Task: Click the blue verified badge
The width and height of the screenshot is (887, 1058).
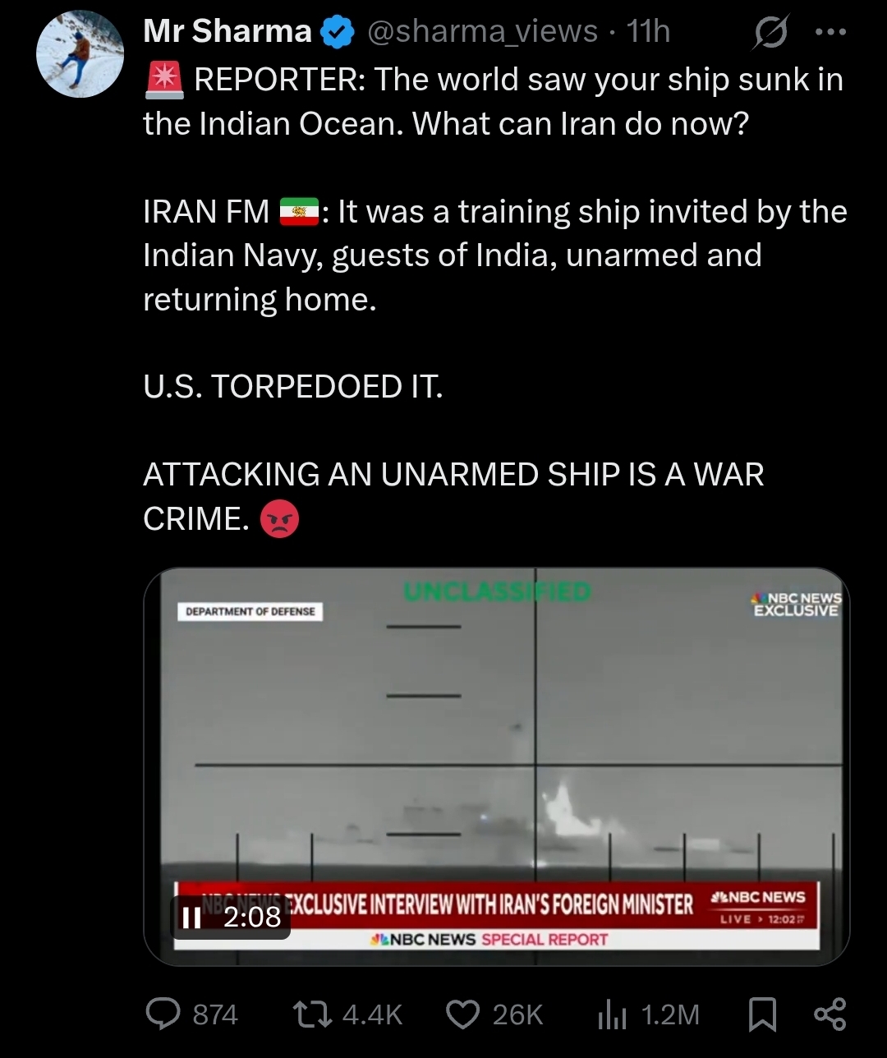Action: coord(337,32)
